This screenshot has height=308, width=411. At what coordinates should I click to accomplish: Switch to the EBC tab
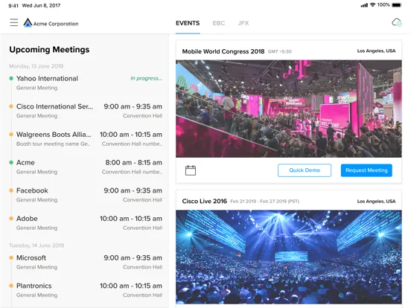click(x=219, y=23)
